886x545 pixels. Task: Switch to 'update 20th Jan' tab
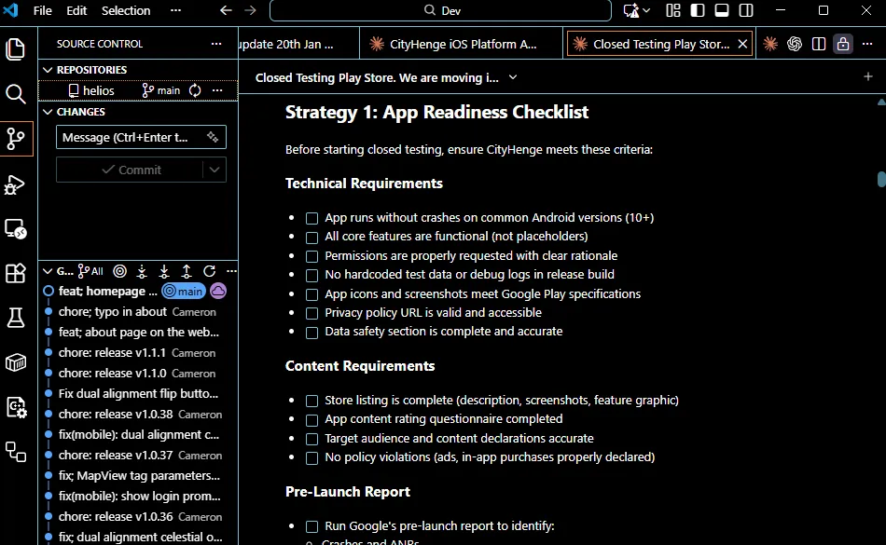pos(298,44)
